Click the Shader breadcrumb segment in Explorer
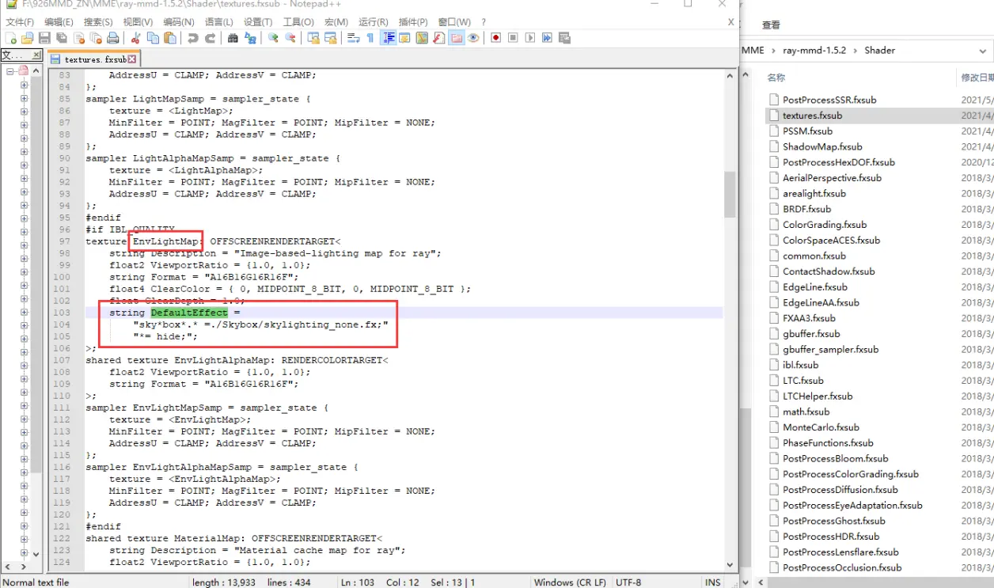This screenshot has width=994, height=588. coord(879,50)
